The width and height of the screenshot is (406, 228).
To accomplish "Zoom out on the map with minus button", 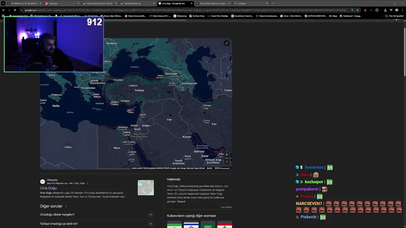I will click(x=226, y=161).
